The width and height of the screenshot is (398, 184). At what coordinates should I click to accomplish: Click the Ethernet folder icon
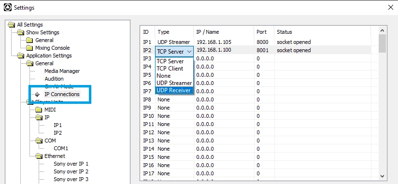(x=39, y=156)
